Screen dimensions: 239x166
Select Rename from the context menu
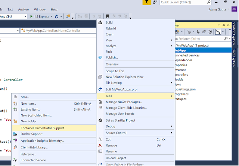tap(136, 151)
